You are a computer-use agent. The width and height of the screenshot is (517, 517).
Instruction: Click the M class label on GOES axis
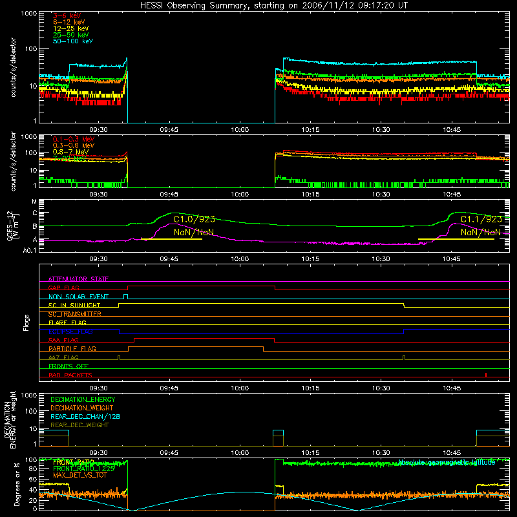click(x=34, y=202)
